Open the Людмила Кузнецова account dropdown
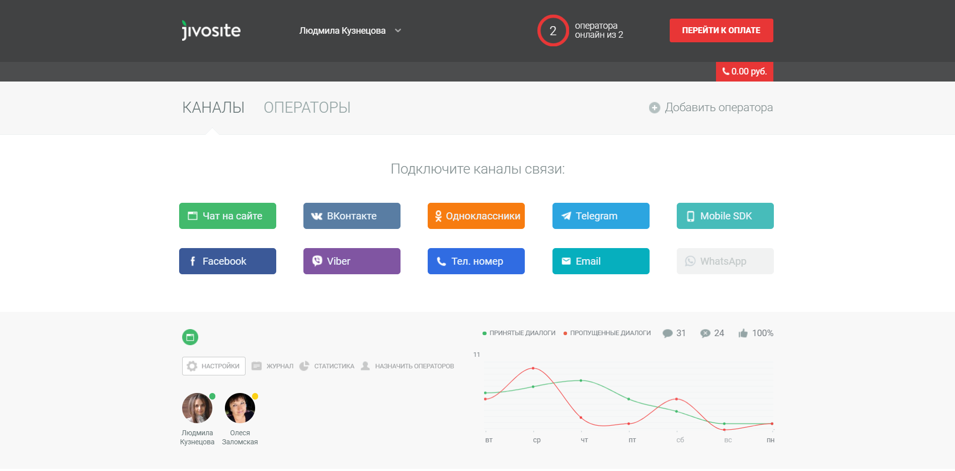 click(350, 31)
